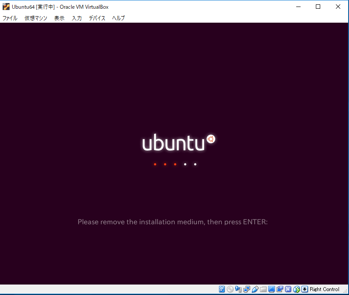Click the window resize grip in status bar
The height and width of the screenshot is (295, 349).
tap(346, 291)
